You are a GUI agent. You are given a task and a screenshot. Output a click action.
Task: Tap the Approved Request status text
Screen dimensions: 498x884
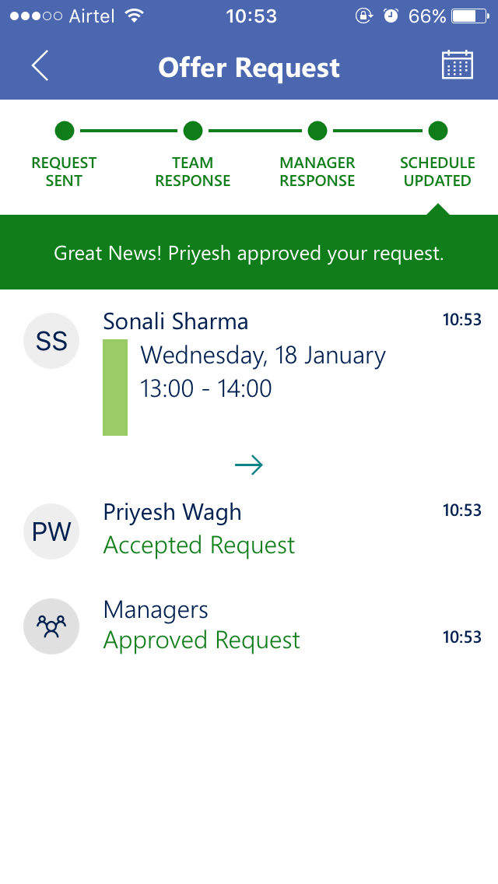coord(202,640)
